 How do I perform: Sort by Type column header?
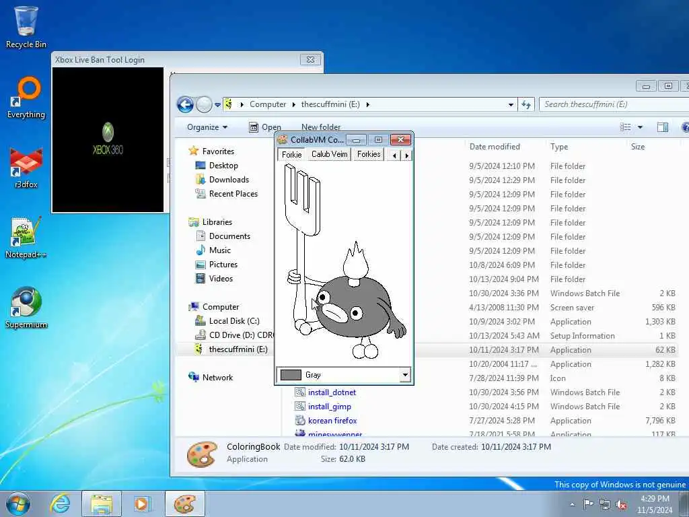pos(559,146)
